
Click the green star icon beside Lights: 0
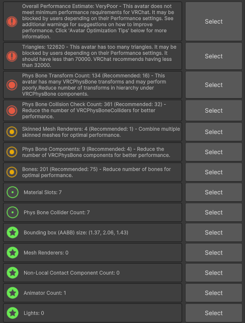13,313
